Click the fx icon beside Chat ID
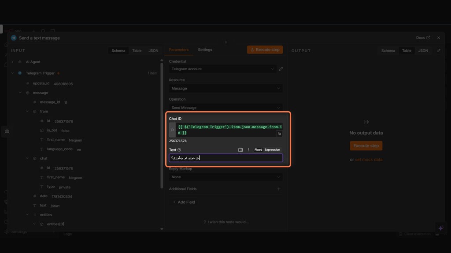Image resolution: width=451 pixels, height=253 pixels. [x=172, y=130]
